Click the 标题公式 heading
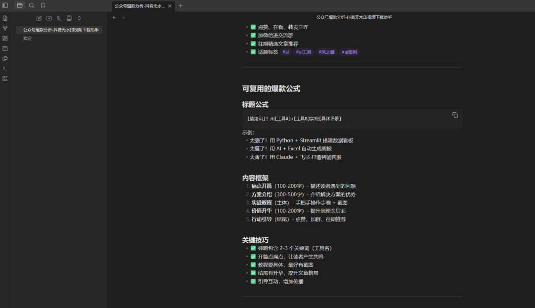Image resolution: width=535 pixels, height=308 pixels. coord(255,104)
